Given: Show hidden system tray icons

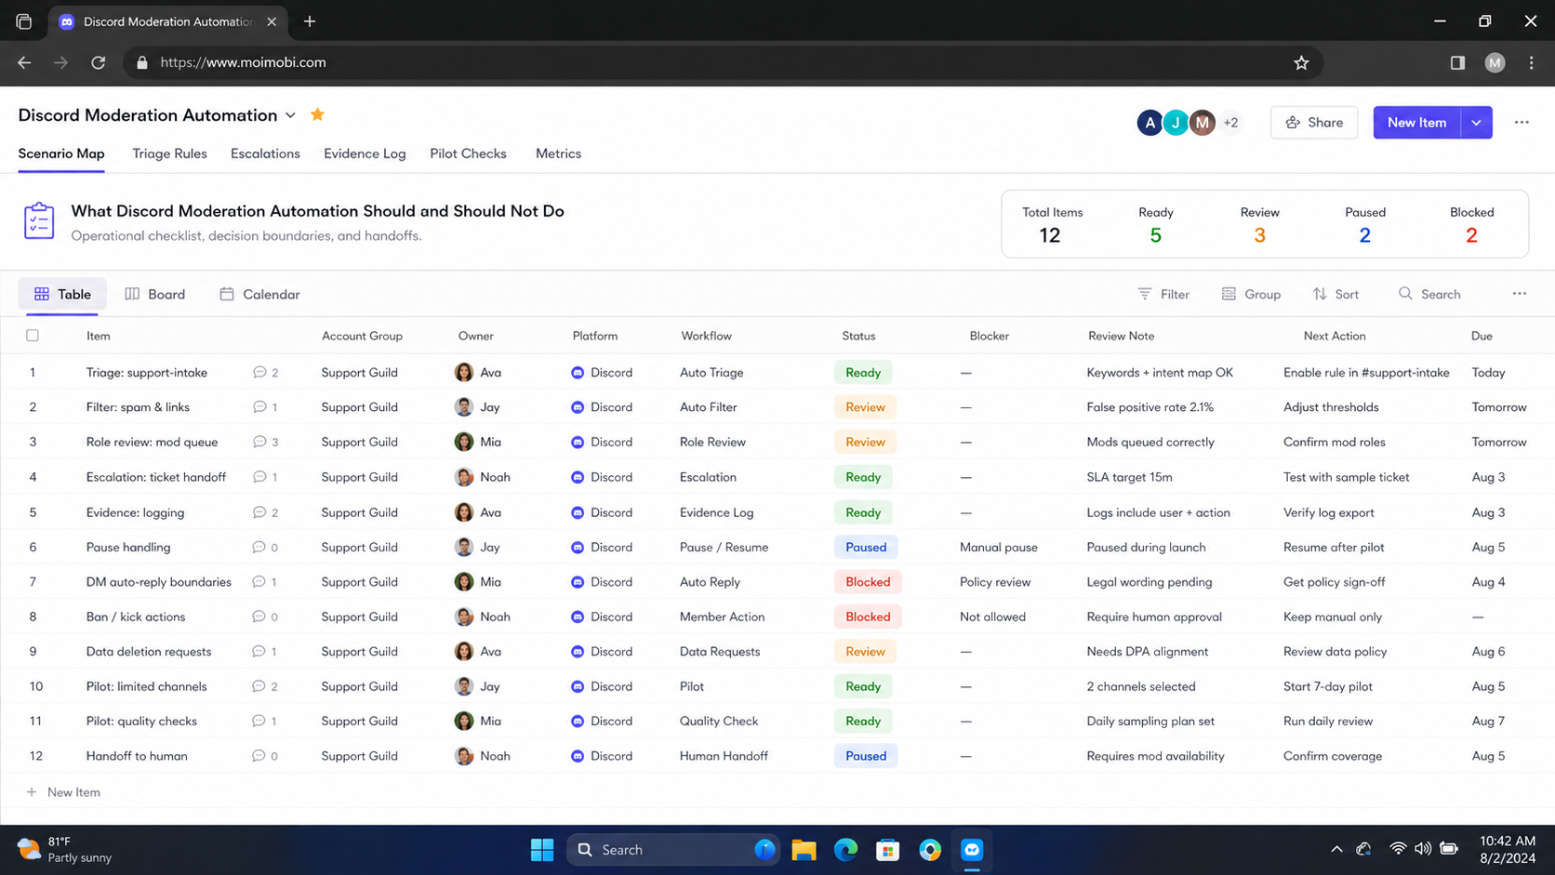Looking at the screenshot, I should [1336, 849].
